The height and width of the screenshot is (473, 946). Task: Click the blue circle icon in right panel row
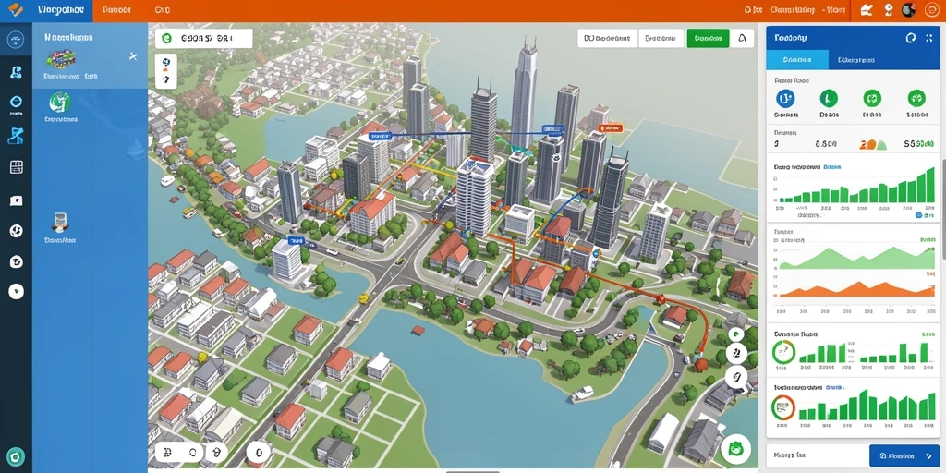point(785,98)
